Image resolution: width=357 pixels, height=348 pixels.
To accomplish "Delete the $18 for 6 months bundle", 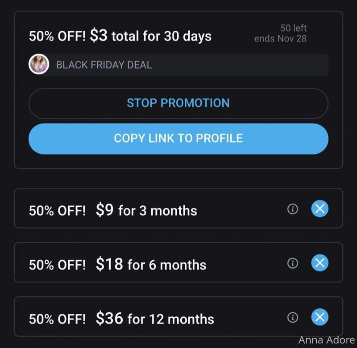I will pyautogui.click(x=320, y=263).
